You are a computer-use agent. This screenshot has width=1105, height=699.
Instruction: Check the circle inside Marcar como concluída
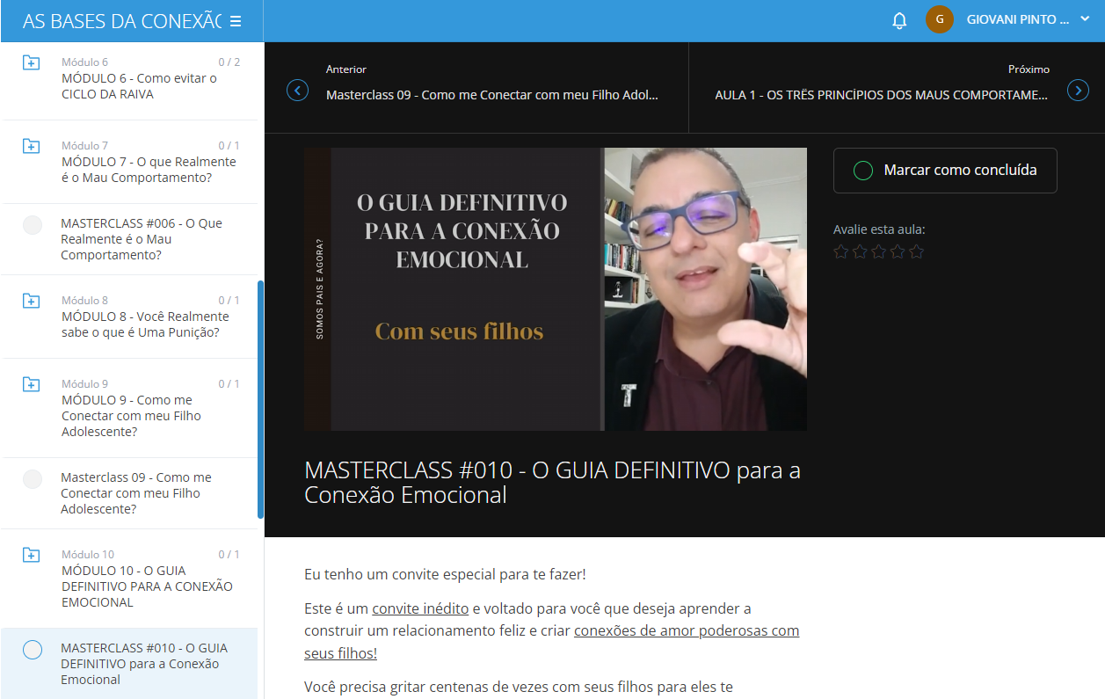click(863, 171)
